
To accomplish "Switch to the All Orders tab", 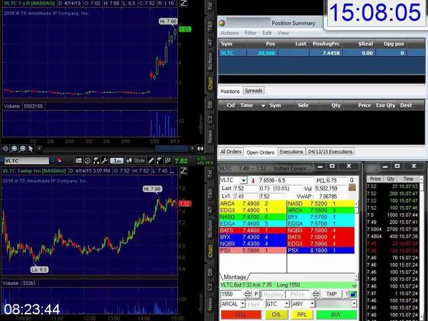I will coord(231,152).
